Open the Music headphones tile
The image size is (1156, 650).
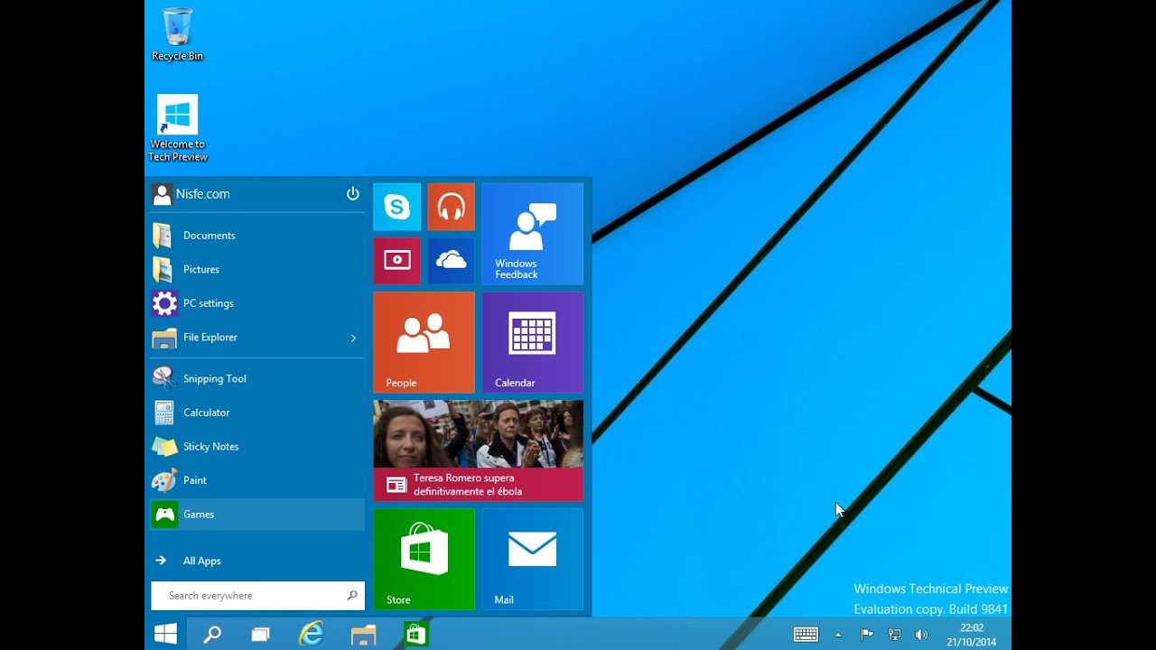point(451,207)
